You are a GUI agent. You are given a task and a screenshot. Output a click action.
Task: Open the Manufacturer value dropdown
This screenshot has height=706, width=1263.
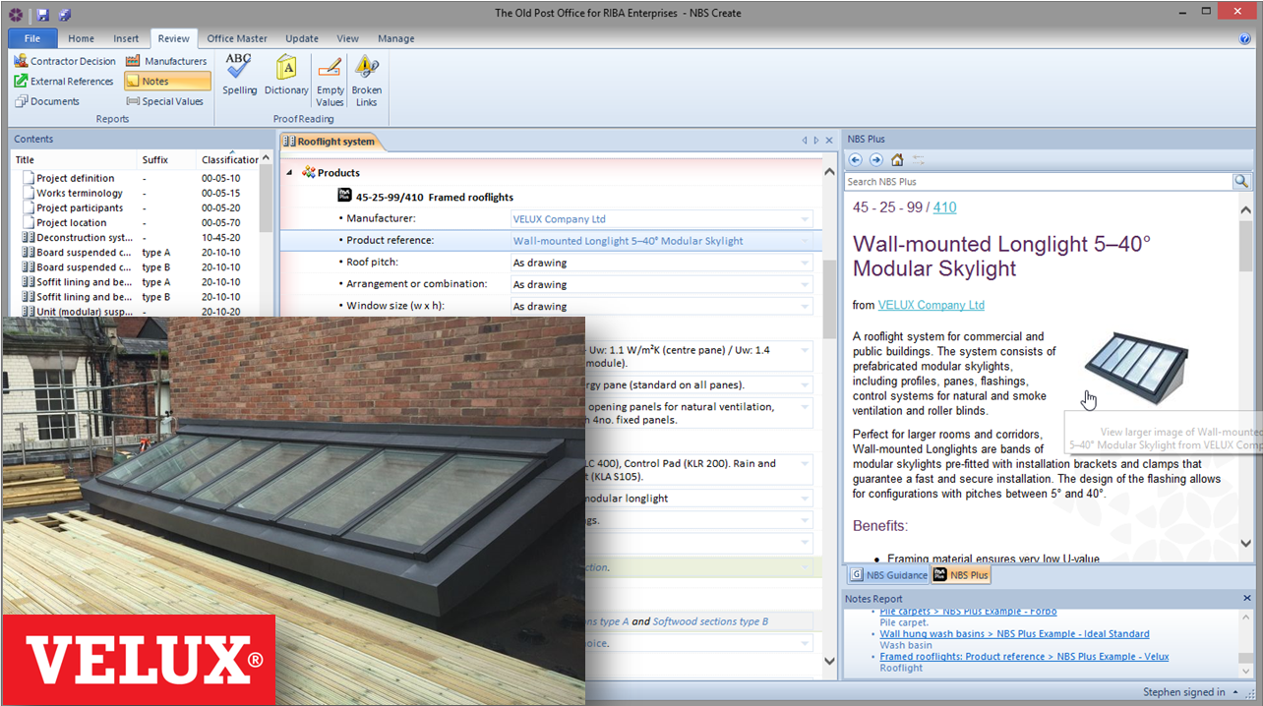(805, 219)
